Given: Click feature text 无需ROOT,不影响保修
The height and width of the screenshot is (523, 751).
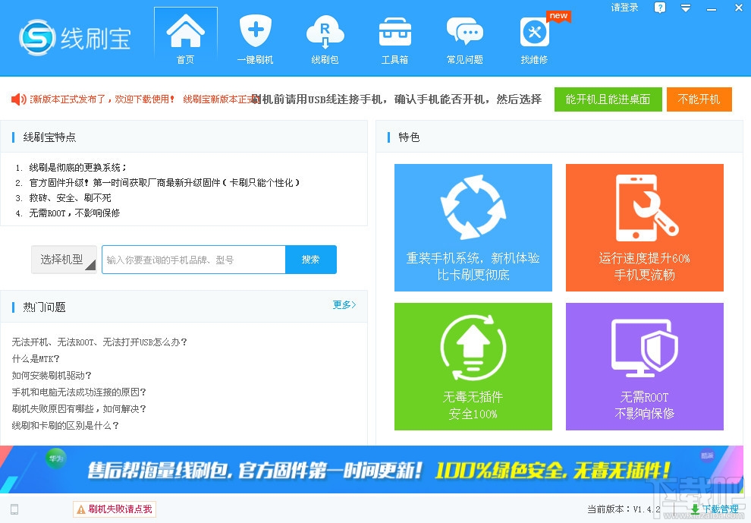Looking at the screenshot, I should 74,213.
